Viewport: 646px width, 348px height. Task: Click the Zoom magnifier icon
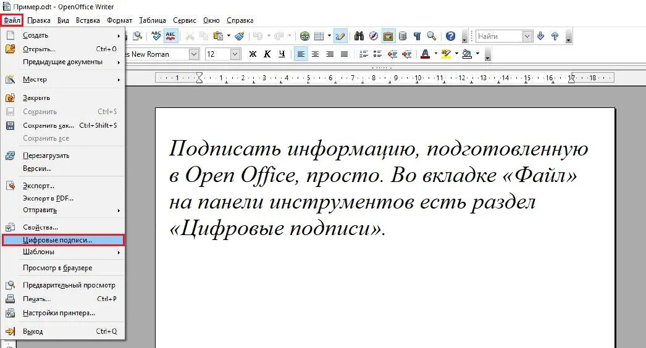click(432, 36)
